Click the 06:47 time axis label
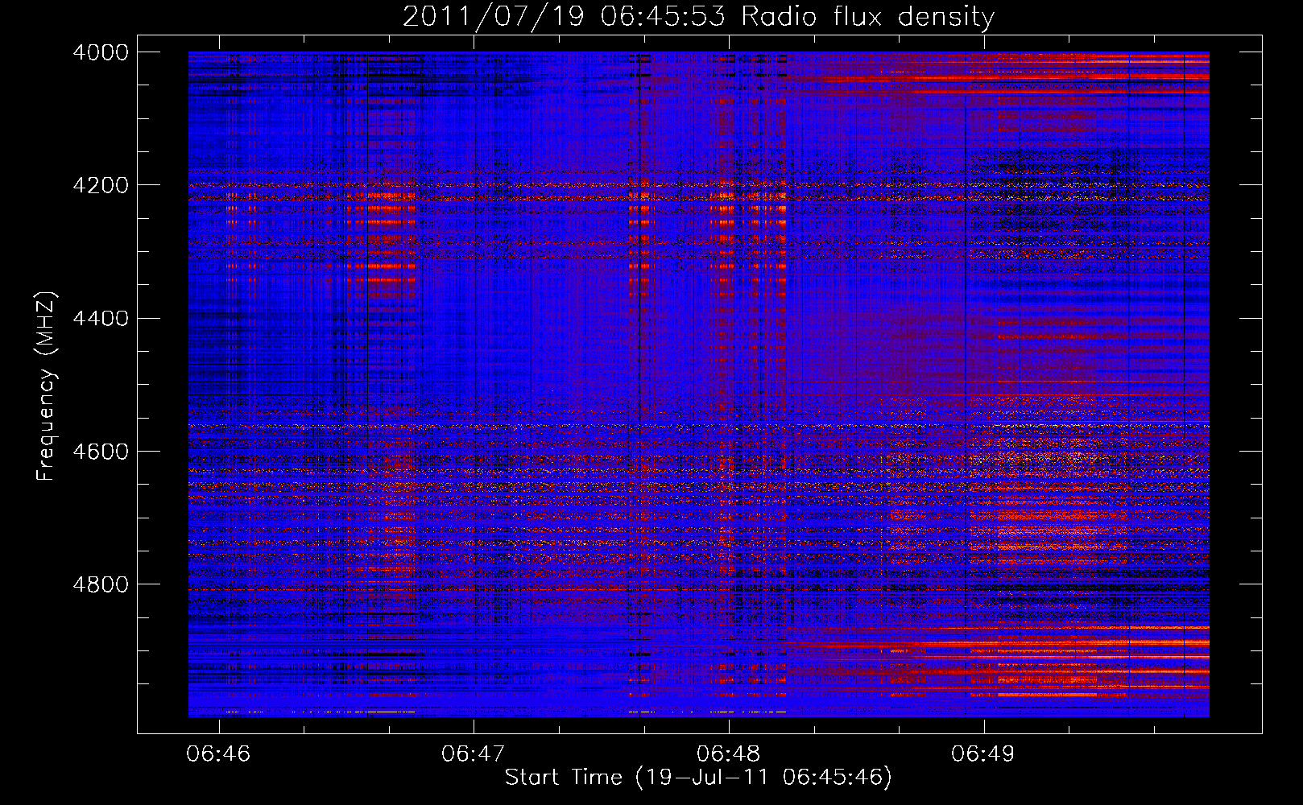 coord(474,753)
